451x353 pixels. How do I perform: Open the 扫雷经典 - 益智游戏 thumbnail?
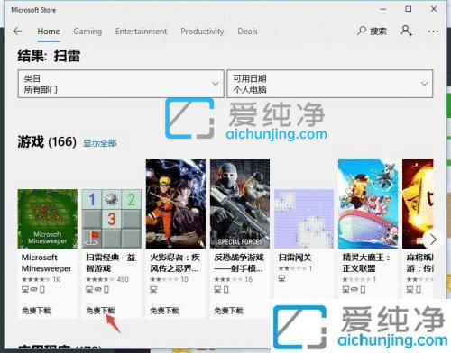112,219
